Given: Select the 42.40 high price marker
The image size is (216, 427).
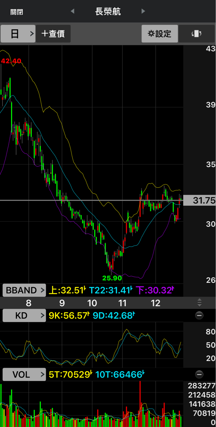Looking at the screenshot, I should (11, 61).
